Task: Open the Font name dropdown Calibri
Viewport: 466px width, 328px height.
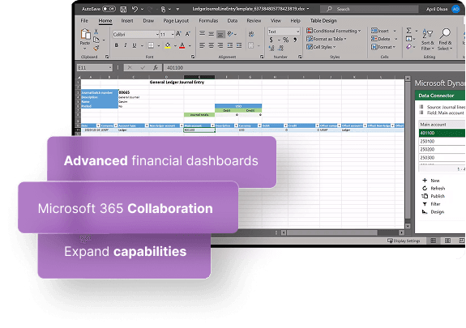Action: click(x=136, y=35)
